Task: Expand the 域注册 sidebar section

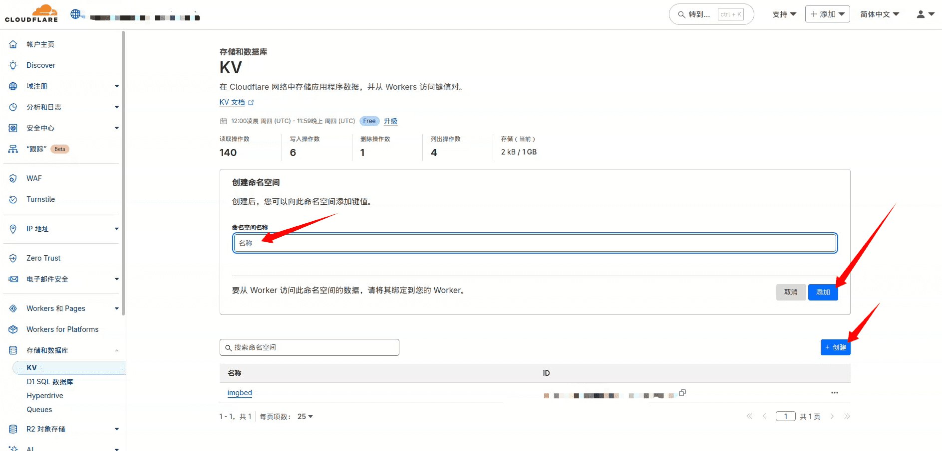Action: tap(117, 86)
